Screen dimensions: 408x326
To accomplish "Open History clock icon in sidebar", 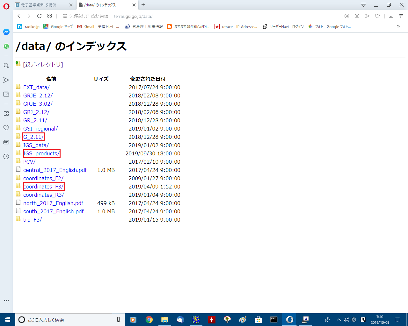I will pyautogui.click(x=6, y=156).
